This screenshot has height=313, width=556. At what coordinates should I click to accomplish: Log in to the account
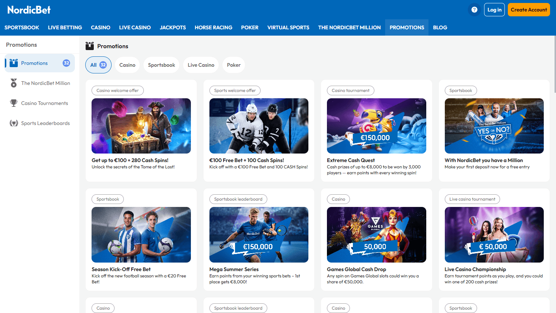click(494, 10)
